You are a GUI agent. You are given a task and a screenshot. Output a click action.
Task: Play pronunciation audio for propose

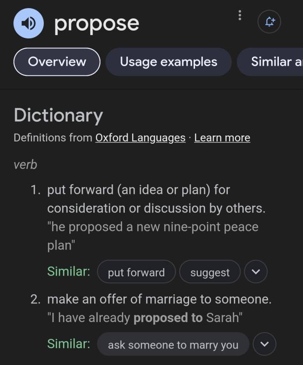coord(29,23)
